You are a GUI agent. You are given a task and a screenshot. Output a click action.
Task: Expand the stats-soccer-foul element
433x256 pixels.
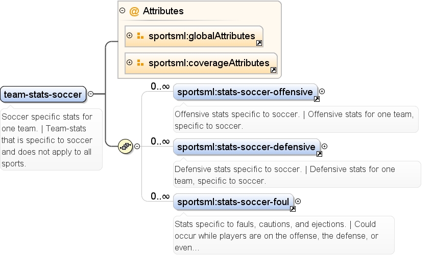pyautogui.click(x=298, y=201)
